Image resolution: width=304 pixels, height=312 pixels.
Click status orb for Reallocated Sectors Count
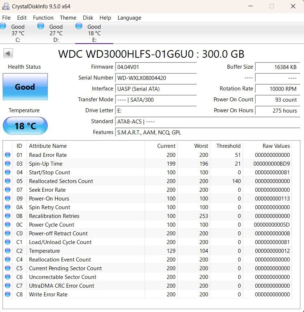point(8,181)
